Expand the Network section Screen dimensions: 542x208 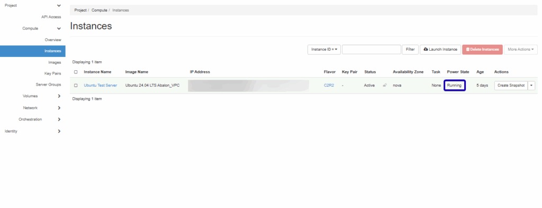(x=59, y=108)
